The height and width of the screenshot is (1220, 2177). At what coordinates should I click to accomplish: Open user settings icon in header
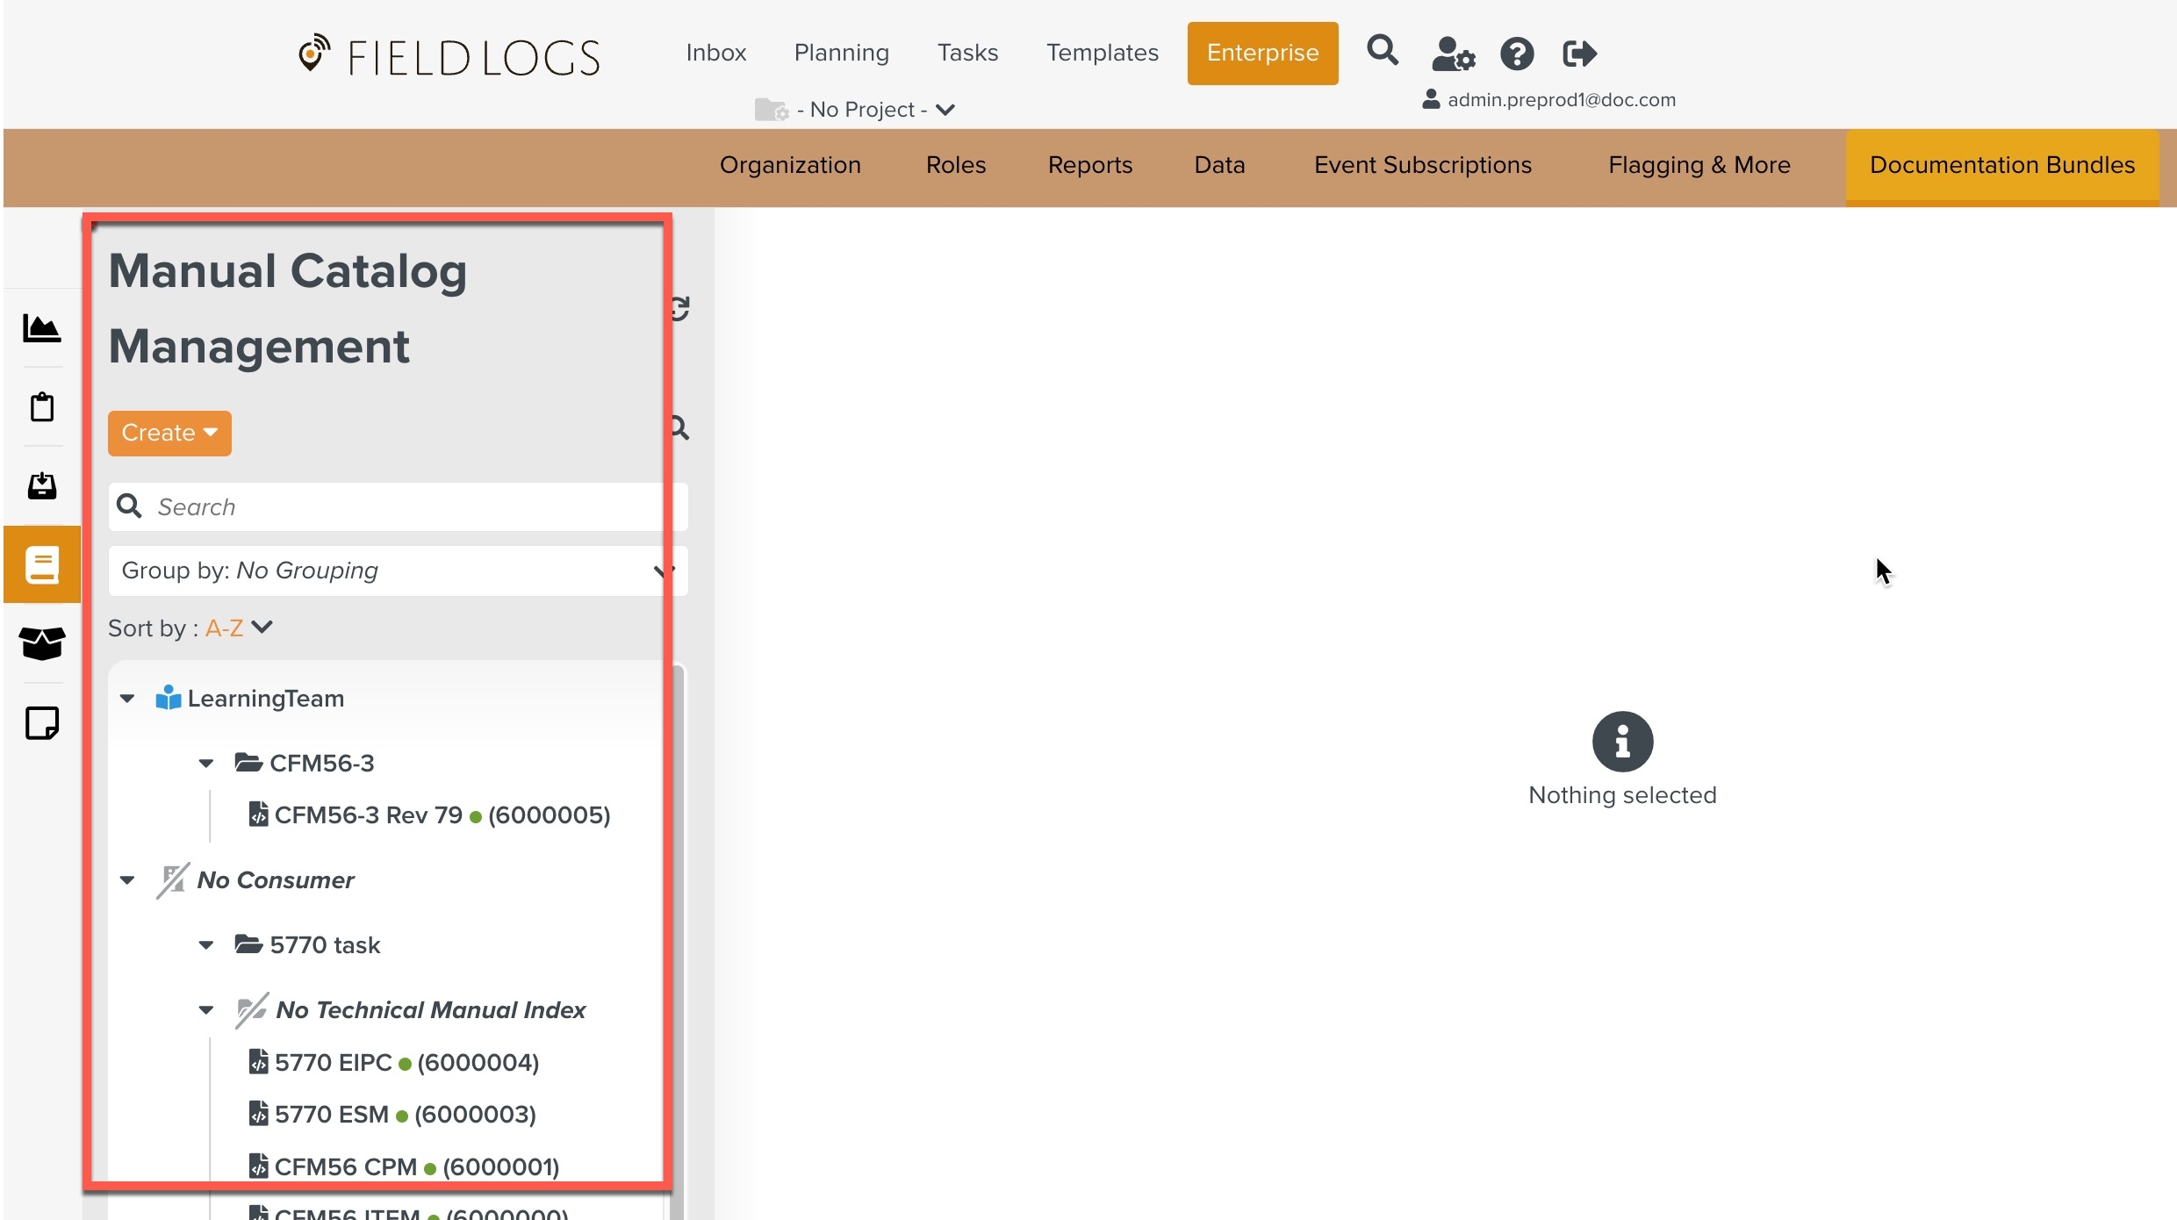[1453, 54]
